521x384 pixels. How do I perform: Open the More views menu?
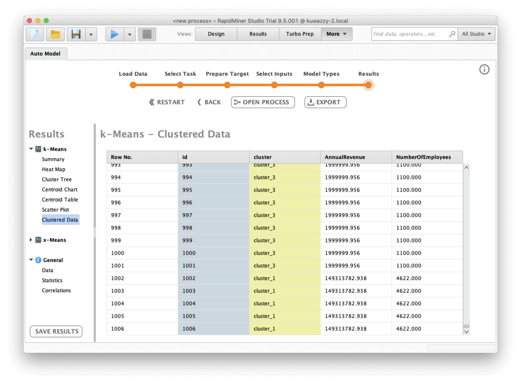tap(336, 34)
